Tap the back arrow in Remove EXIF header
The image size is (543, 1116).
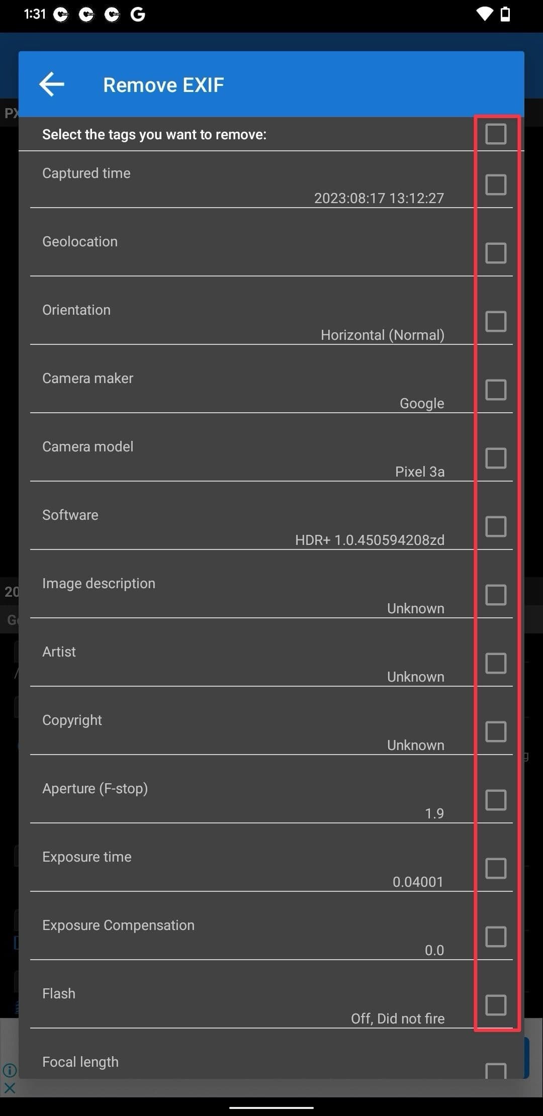click(52, 84)
